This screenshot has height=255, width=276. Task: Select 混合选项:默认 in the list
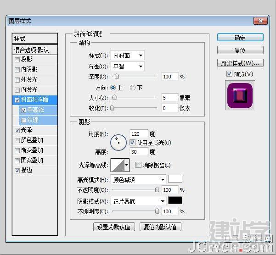coord(35,50)
